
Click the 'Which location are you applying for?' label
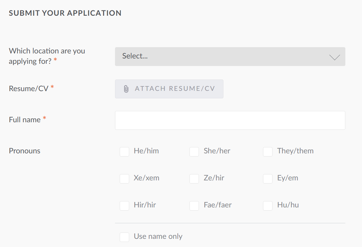47,56
